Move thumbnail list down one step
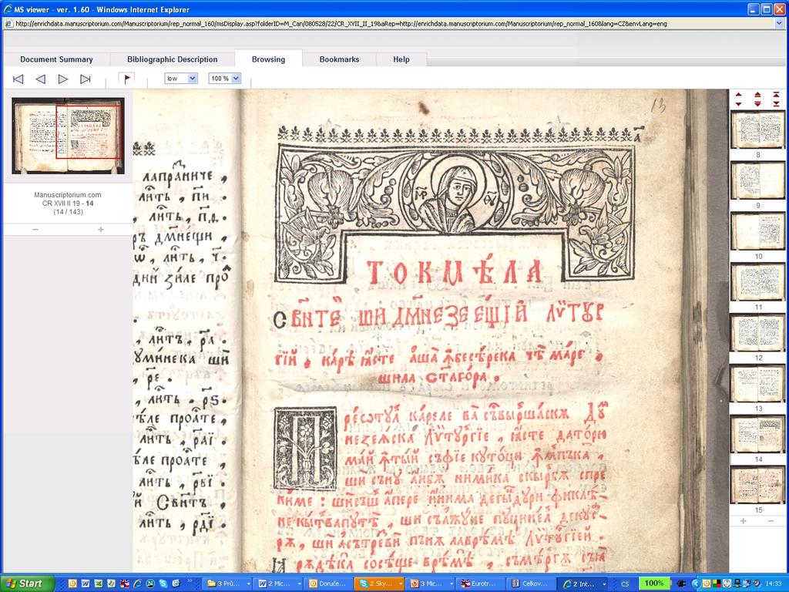The height and width of the screenshot is (592, 789). point(738,104)
